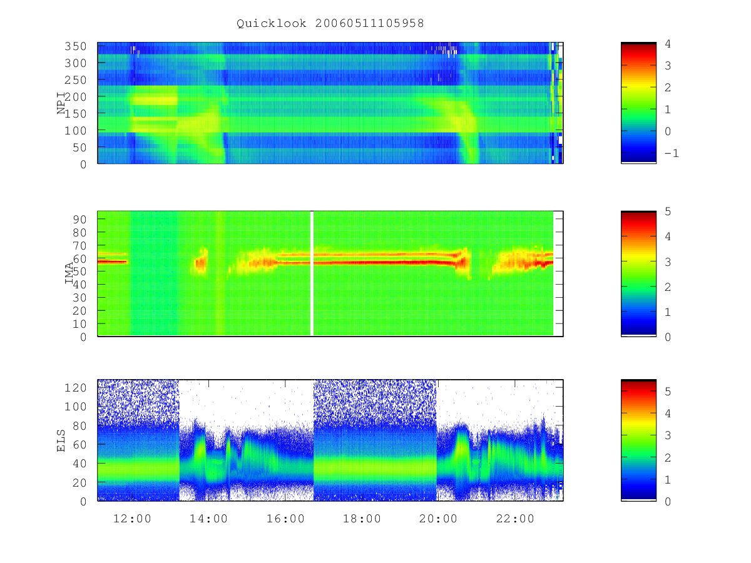Screen dimensions: 751x563
Task: Click the white data gap in IMA panel
Action: (312, 273)
